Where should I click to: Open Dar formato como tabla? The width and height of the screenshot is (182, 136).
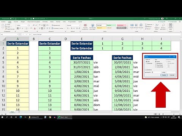pos(93,27)
